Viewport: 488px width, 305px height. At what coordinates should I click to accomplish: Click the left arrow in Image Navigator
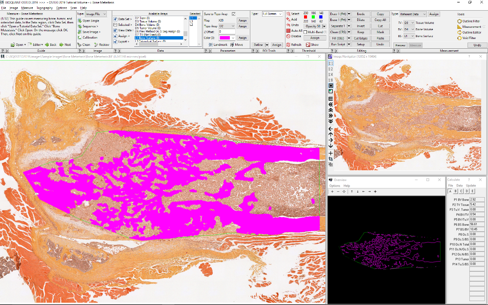(330, 129)
